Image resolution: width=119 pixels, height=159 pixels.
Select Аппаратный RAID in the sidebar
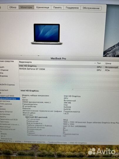click(x=7, y=96)
